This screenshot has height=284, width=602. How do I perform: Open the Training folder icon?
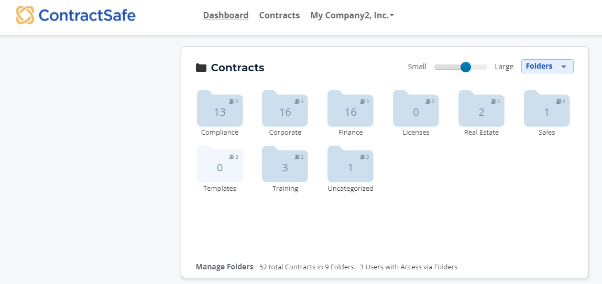click(x=285, y=164)
